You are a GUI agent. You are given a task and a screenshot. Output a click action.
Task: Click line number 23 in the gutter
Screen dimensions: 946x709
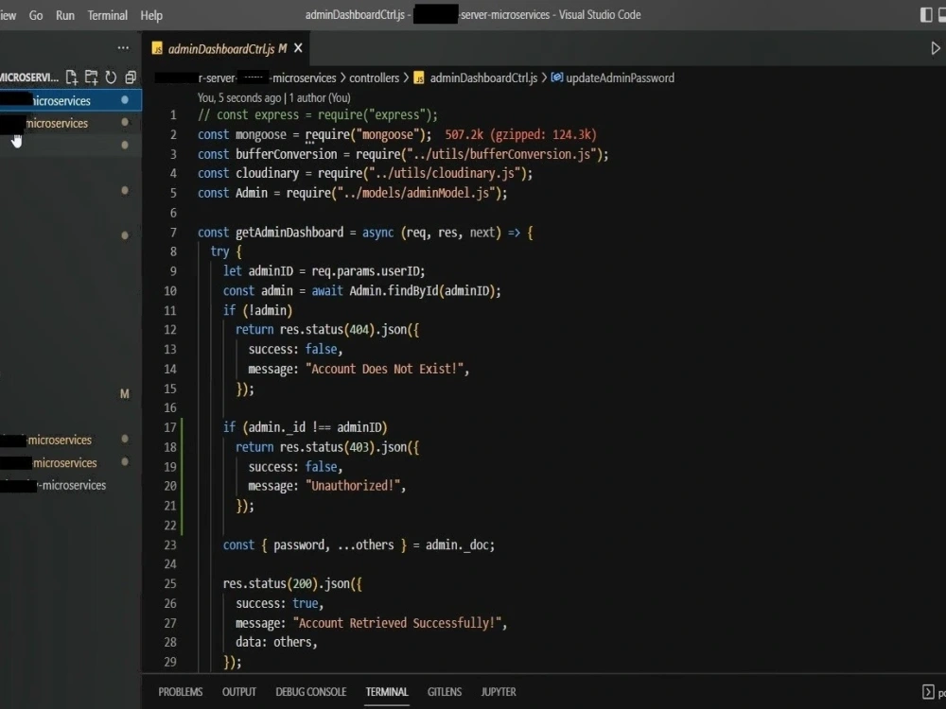click(169, 545)
